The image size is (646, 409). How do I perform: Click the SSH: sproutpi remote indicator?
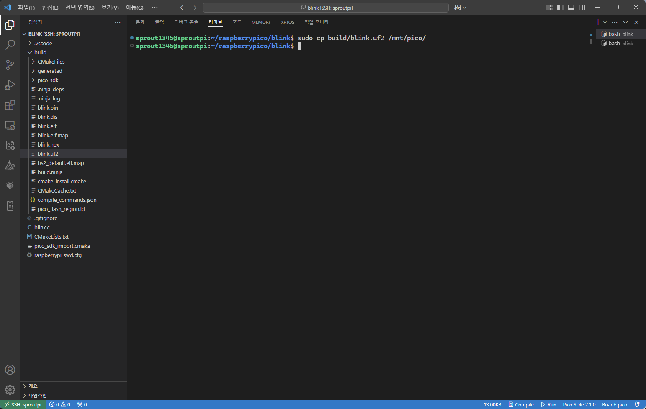point(23,404)
